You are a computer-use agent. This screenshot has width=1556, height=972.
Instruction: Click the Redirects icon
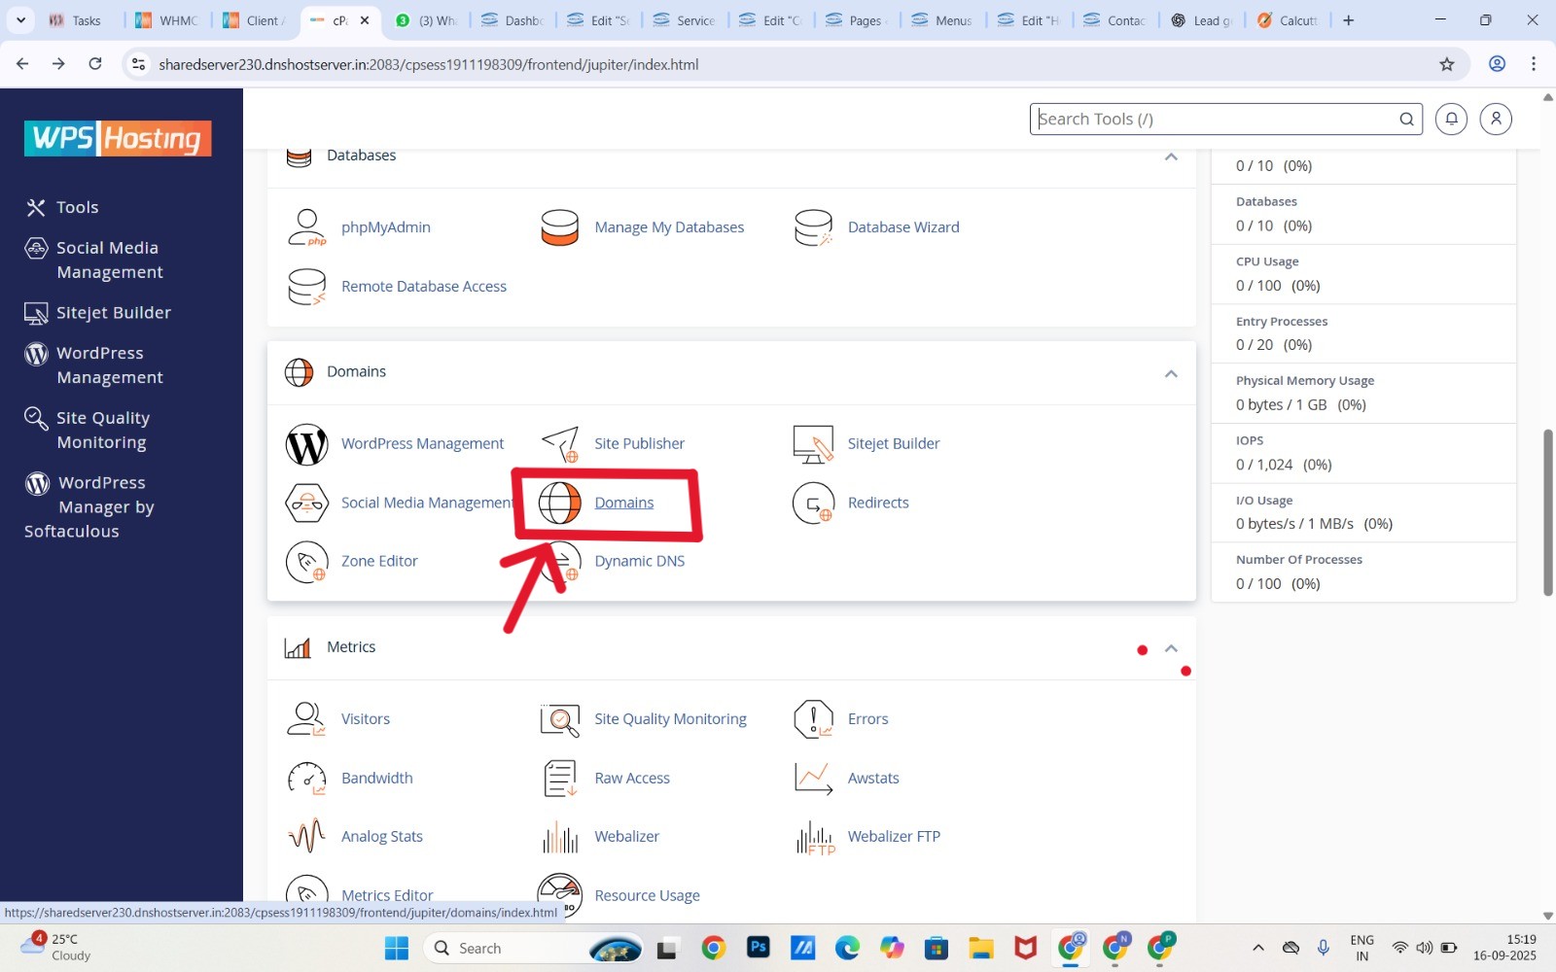coord(813,503)
